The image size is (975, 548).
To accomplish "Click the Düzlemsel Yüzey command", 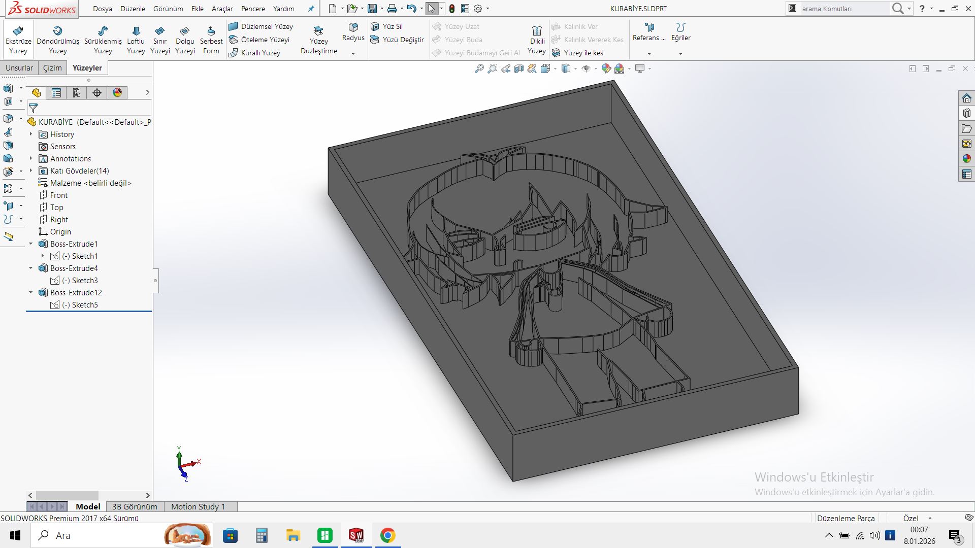I will coord(266,26).
